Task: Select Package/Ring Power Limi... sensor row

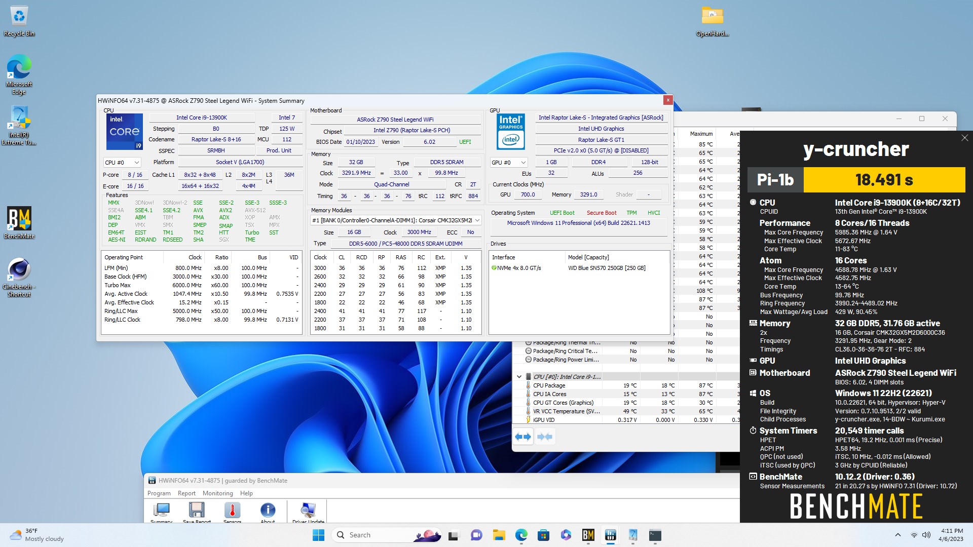Action: tap(626, 360)
